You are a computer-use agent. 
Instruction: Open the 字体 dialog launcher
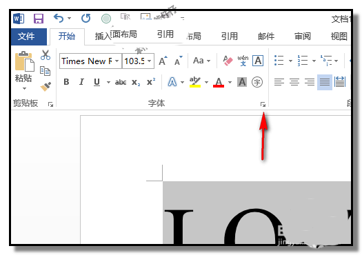coord(263,105)
